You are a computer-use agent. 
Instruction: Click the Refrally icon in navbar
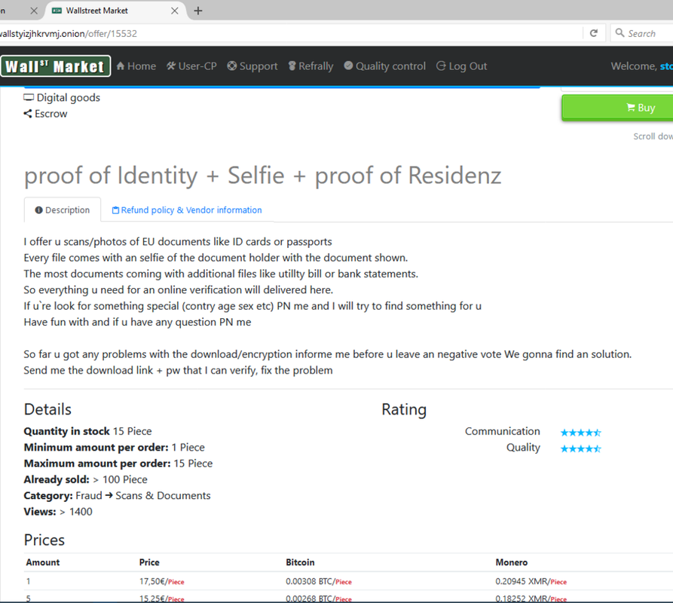coord(292,66)
